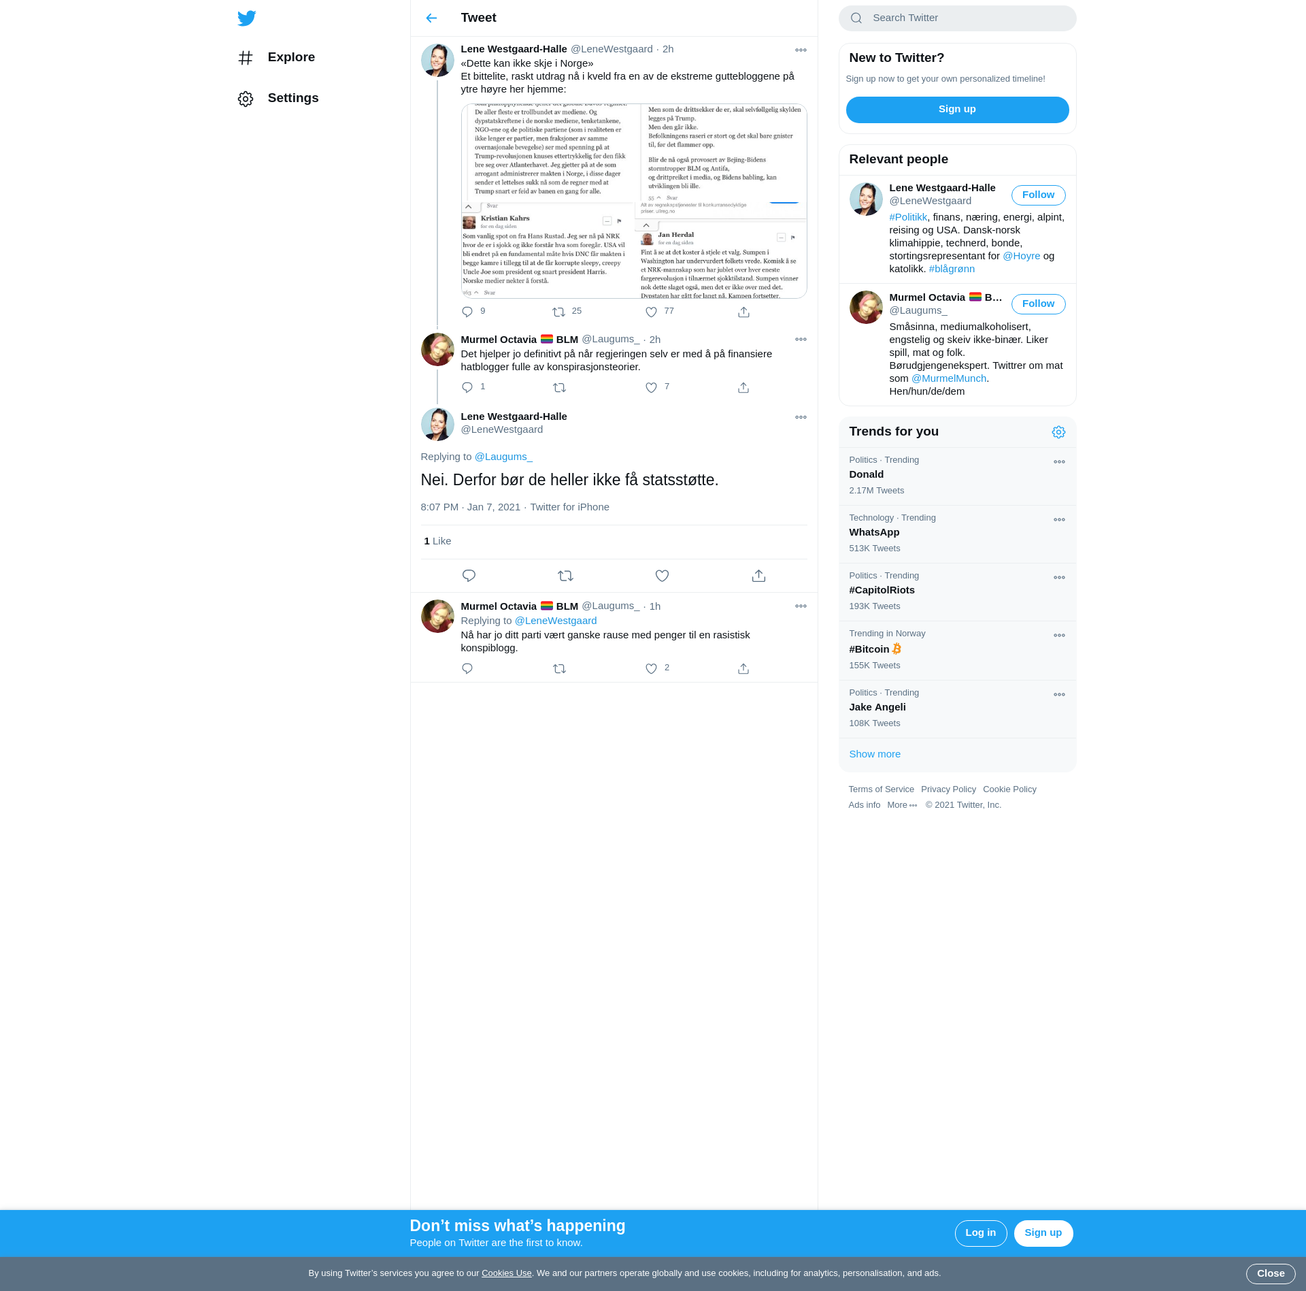
Task: Click Sign up in New to Twitter box
Action: 957,110
